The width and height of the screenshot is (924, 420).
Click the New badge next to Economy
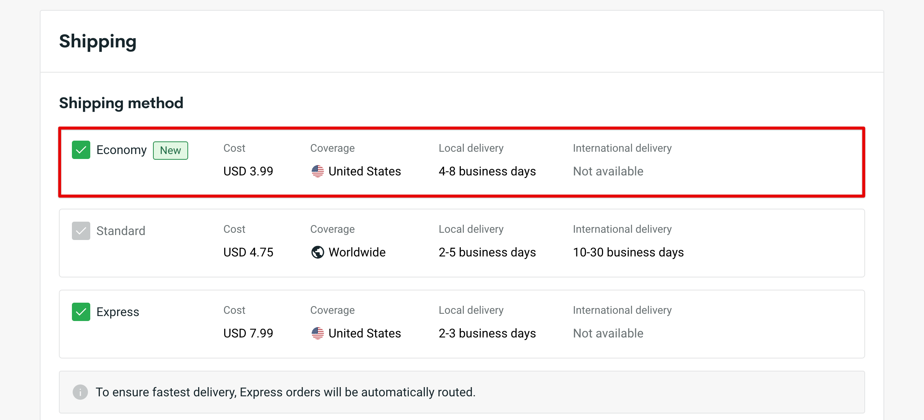170,150
